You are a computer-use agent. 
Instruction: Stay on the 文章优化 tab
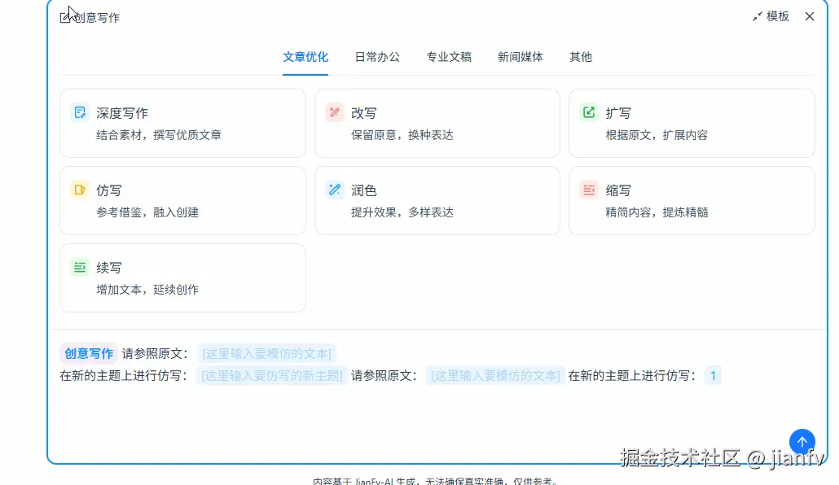[x=305, y=57]
